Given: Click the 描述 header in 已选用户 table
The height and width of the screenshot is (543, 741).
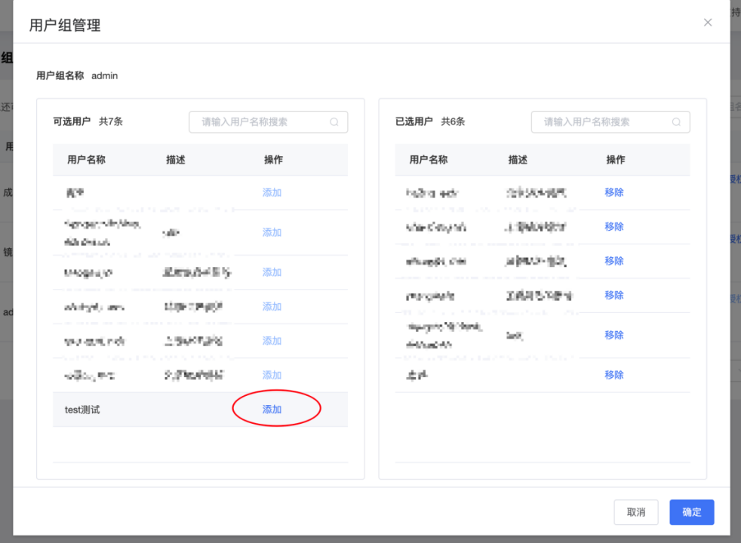Looking at the screenshot, I should (518, 160).
